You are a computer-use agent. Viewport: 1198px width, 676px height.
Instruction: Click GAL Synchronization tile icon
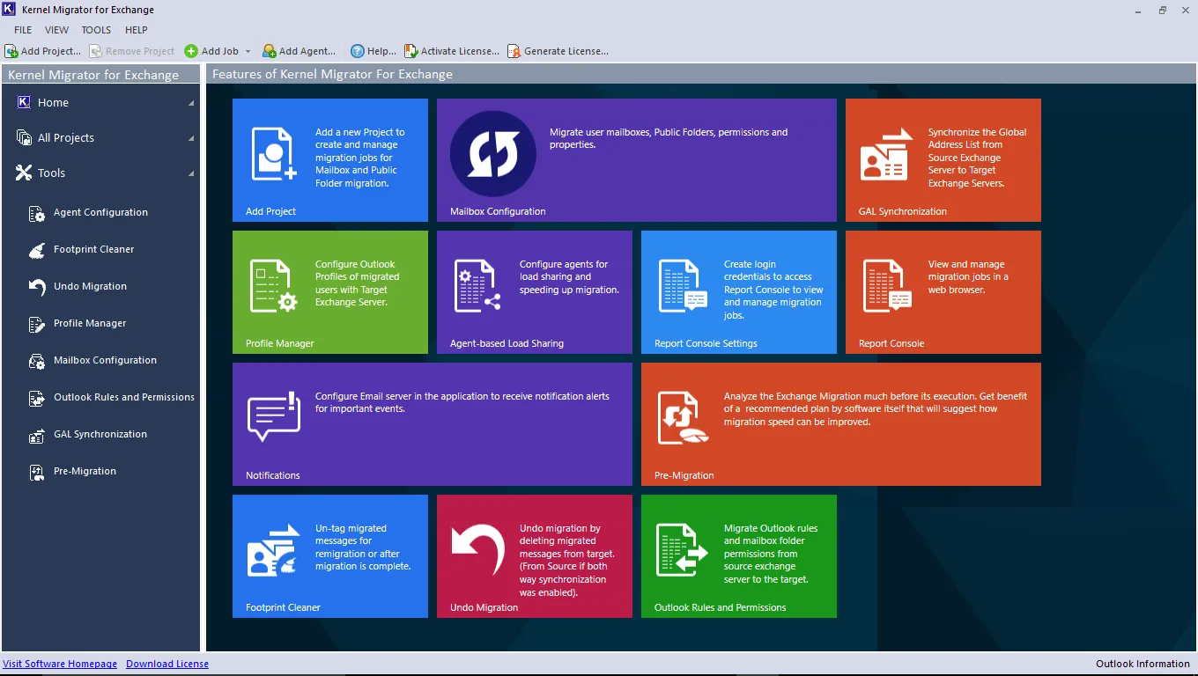(x=887, y=155)
